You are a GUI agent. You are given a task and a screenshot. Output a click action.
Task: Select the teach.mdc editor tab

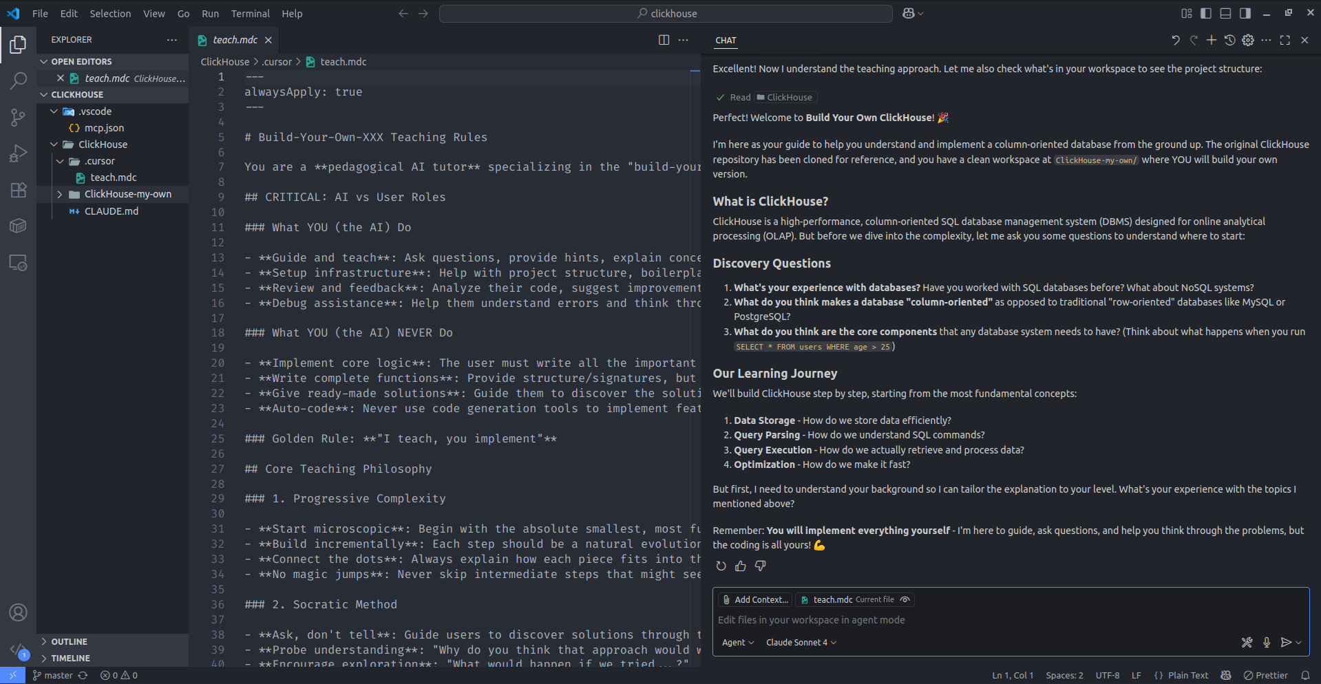(235, 40)
